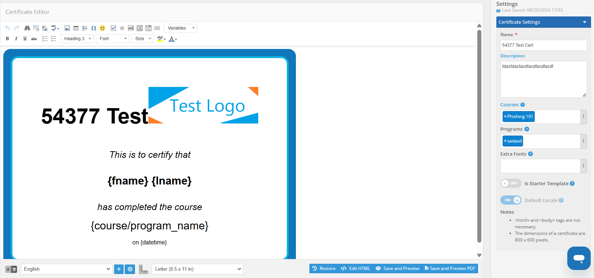This screenshot has width=594, height=278.
Task: Insert a radio button form field
Action: [x=122, y=28]
